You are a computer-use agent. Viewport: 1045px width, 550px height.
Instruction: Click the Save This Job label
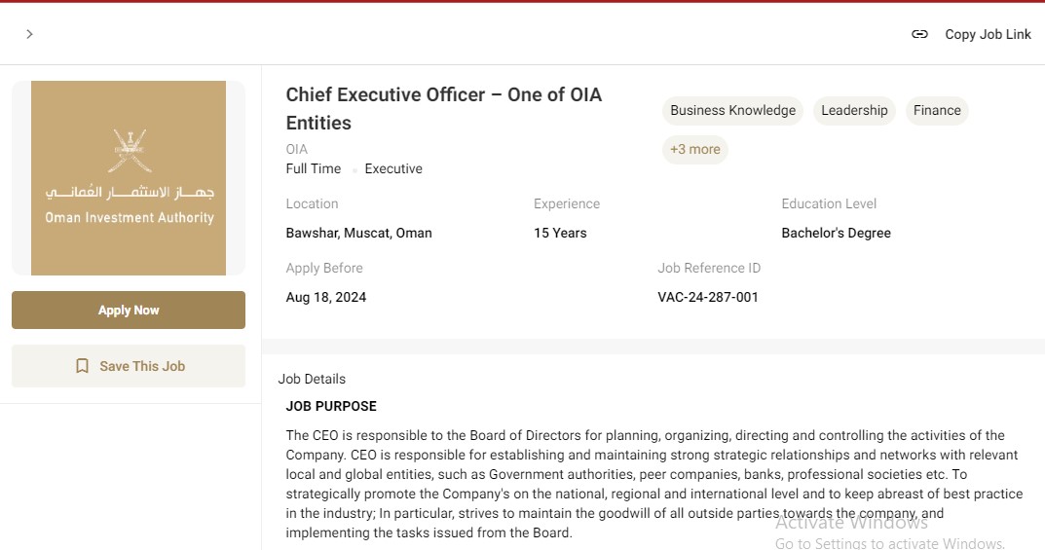pyautogui.click(x=142, y=366)
